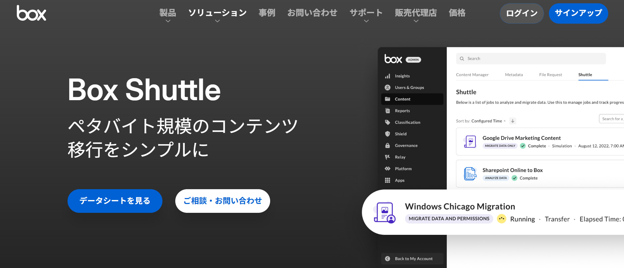The height and width of the screenshot is (268, 624).
Task: Click the Users & Groups person icon
Action: [387, 88]
